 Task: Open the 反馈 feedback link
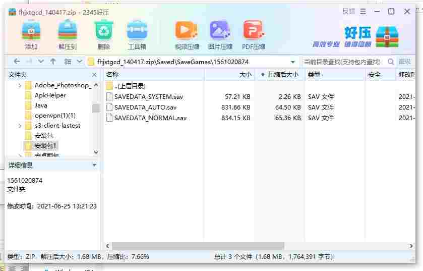348,12
